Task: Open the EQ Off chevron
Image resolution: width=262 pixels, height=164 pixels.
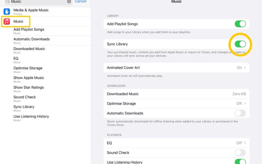Action: 245,143
